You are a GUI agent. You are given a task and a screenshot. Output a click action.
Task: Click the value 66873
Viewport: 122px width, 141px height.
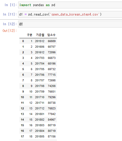(52, 58)
